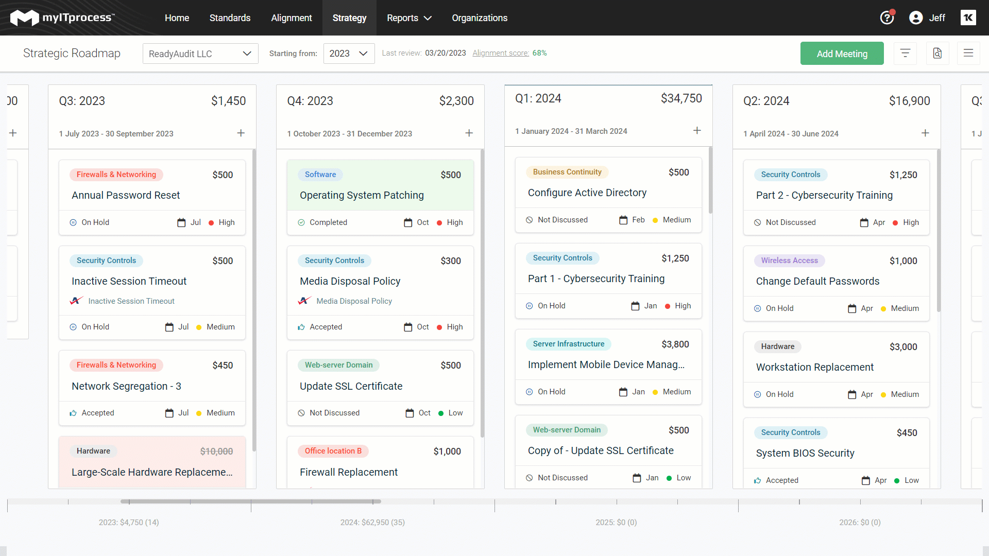Open the Large-Scale Hardware Replacement card

pyautogui.click(x=152, y=472)
